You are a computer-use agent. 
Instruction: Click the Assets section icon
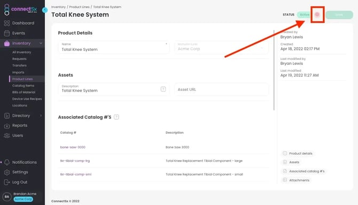285,162
